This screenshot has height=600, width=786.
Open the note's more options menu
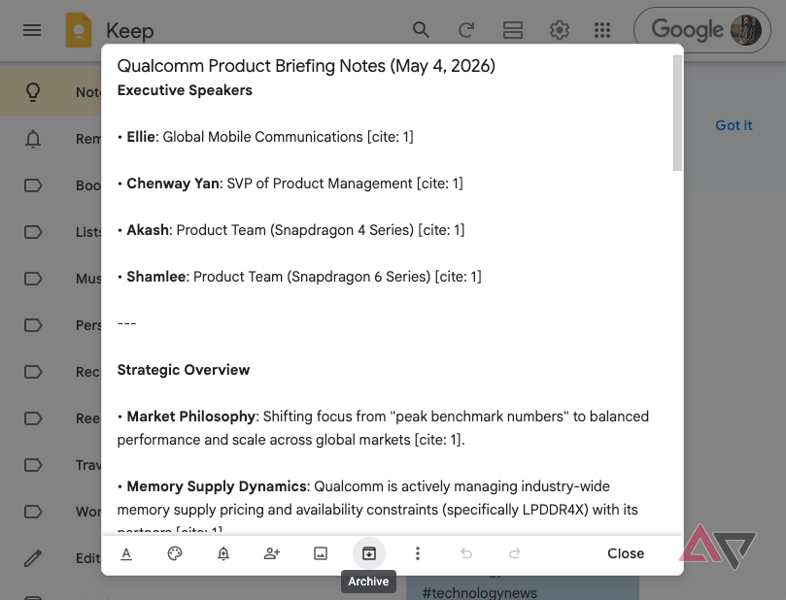click(x=418, y=553)
